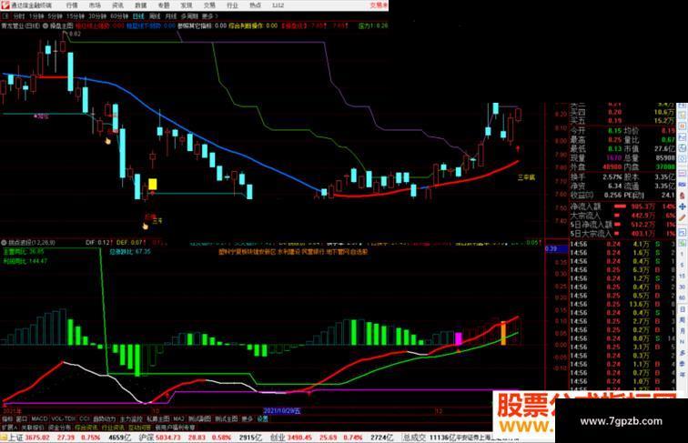Image resolution: width=688 pixels, height=443 pixels.
Task: Open 更多 indicators list
Action: point(248,418)
